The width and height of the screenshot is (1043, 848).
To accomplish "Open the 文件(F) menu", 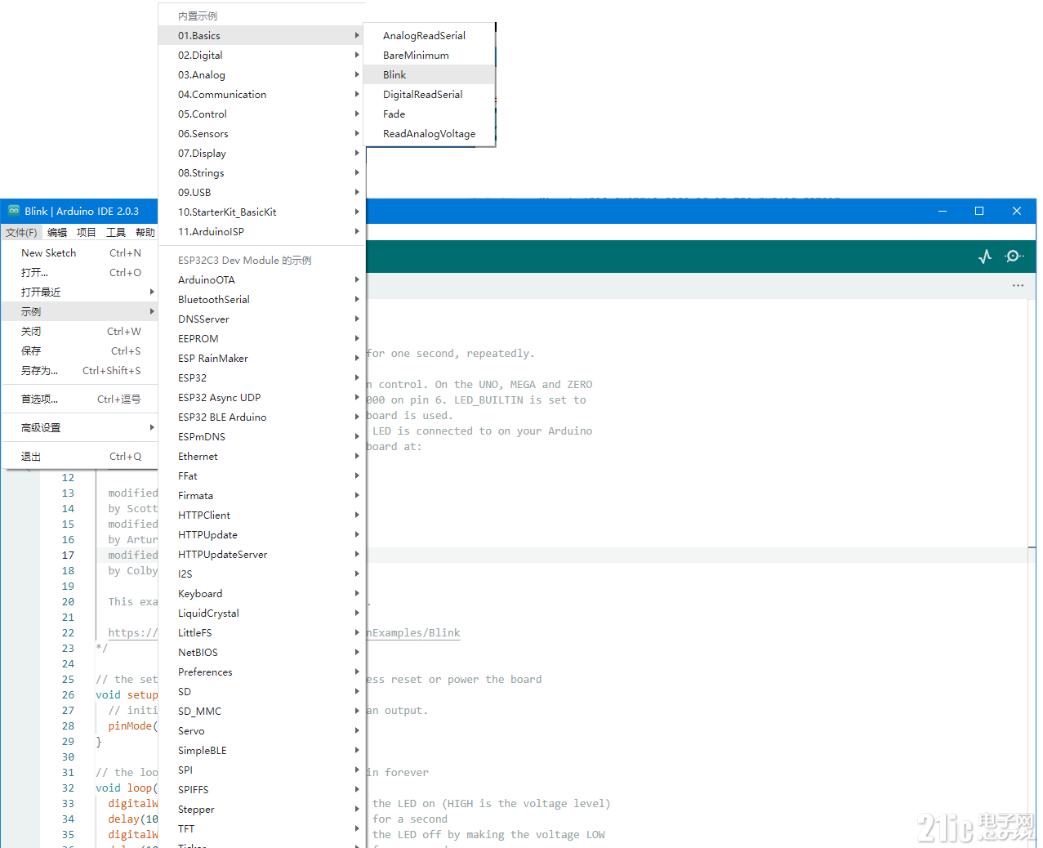I will click(x=21, y=233).
